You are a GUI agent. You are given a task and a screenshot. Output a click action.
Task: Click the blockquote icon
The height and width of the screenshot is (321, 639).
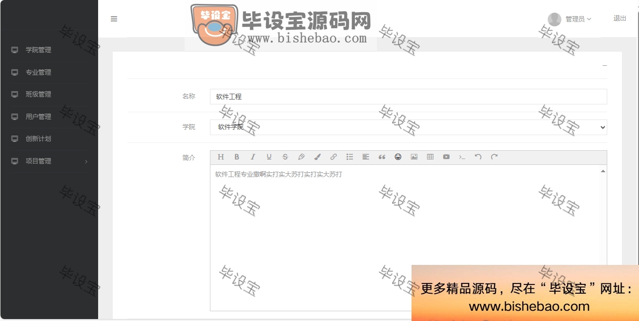coord(382,157)
